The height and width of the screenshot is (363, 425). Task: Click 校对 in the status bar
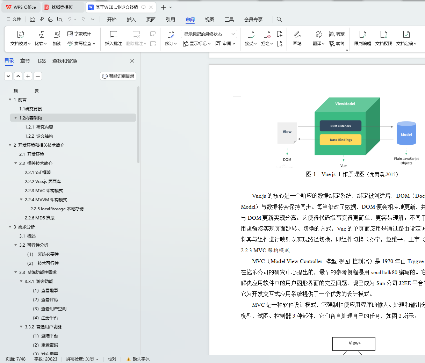pyautogui.click(x=112, y=359)
